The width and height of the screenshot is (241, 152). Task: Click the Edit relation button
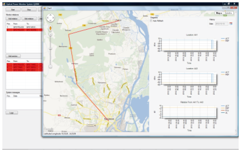pyautogui.click(x=29, y=19)
